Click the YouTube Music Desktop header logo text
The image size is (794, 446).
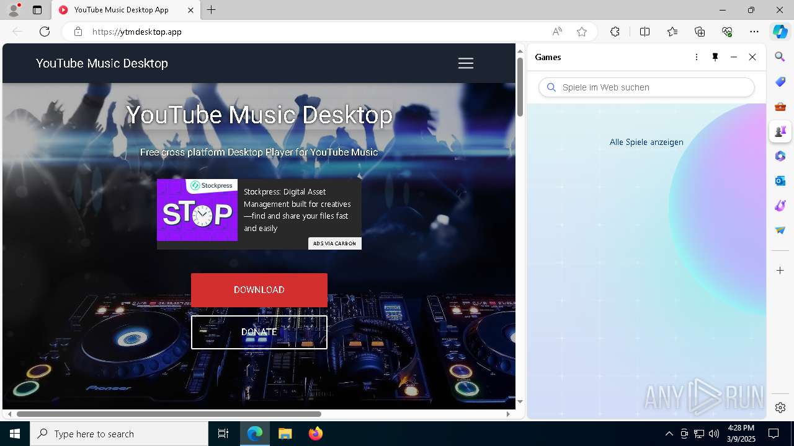click(x=102, y=63)
